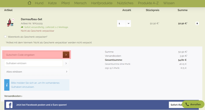Click the Stückpreis 50,90 € value
Screen dimensions: 205x110
155,23
